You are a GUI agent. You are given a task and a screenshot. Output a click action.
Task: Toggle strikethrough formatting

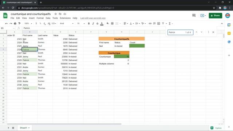point(97,23)
